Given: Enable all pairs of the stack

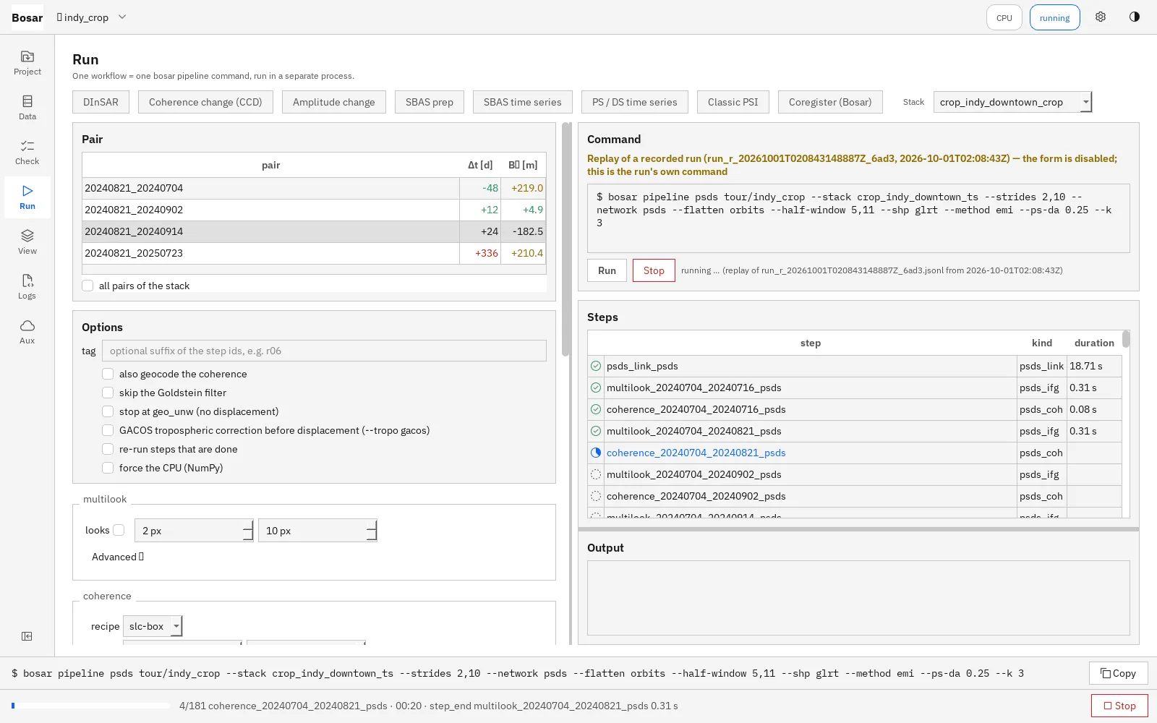Looking at the screenshot, I should coord(87,286).
